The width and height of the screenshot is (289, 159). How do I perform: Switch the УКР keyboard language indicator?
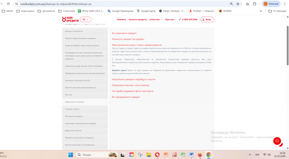257,155
